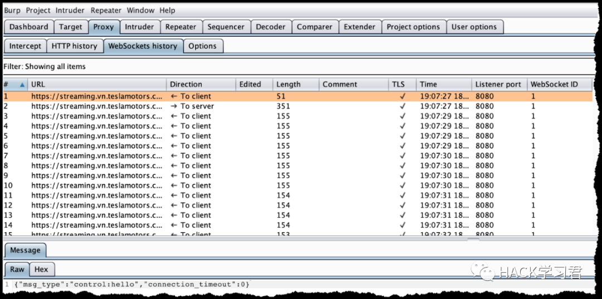The width and height of the screenshot is (602, 299).
Task: Open the Decoder tab
Action: click(x=271, y=27)
